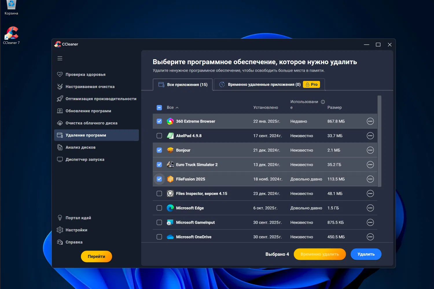Click the Euro Truck Simulator 2 icon
Image resolution: width=434 pixels, height=289 pixels.
[x=170, y=165]
